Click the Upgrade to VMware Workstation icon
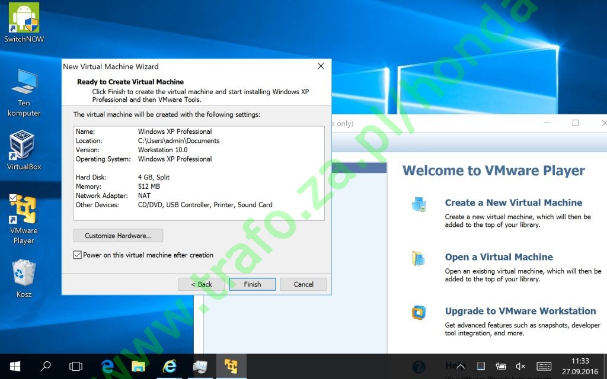 click(x=418, y=313)
